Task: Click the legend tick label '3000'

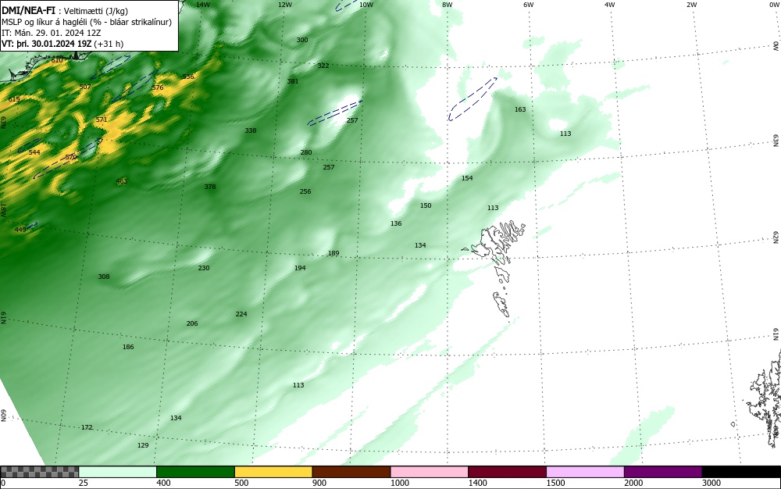Action: 711,483
